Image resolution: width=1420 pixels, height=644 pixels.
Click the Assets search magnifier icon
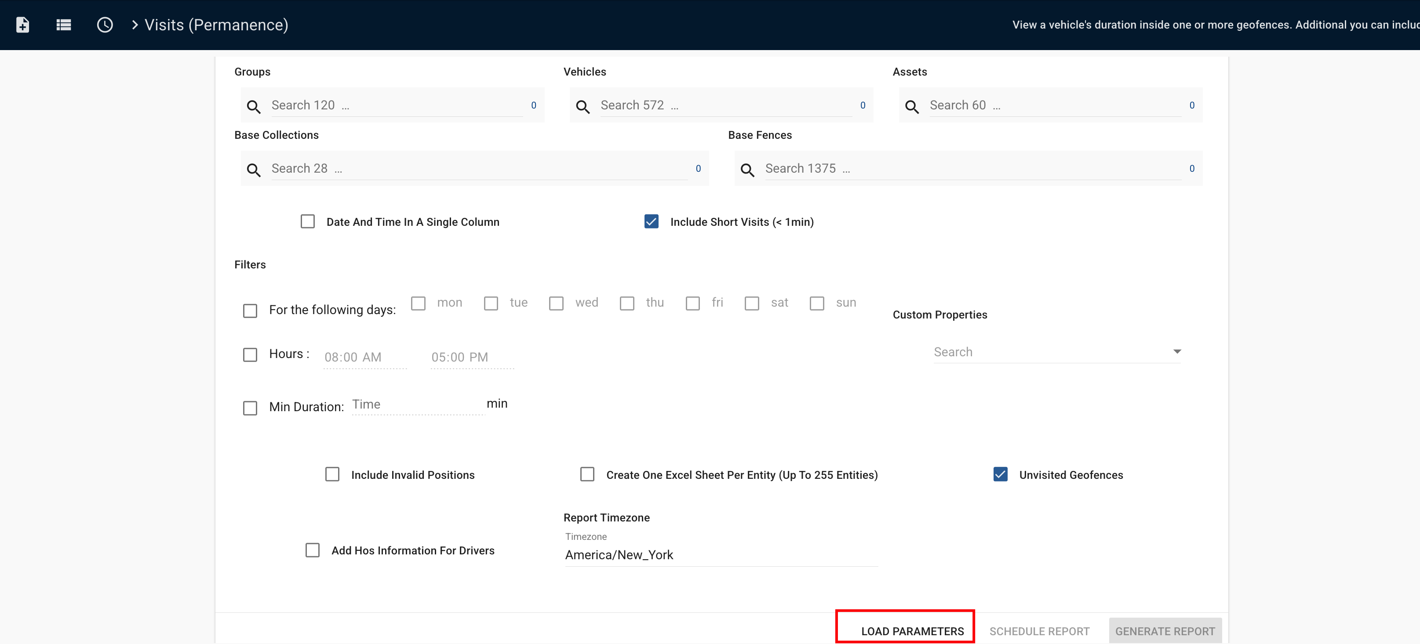coord(912,106)
